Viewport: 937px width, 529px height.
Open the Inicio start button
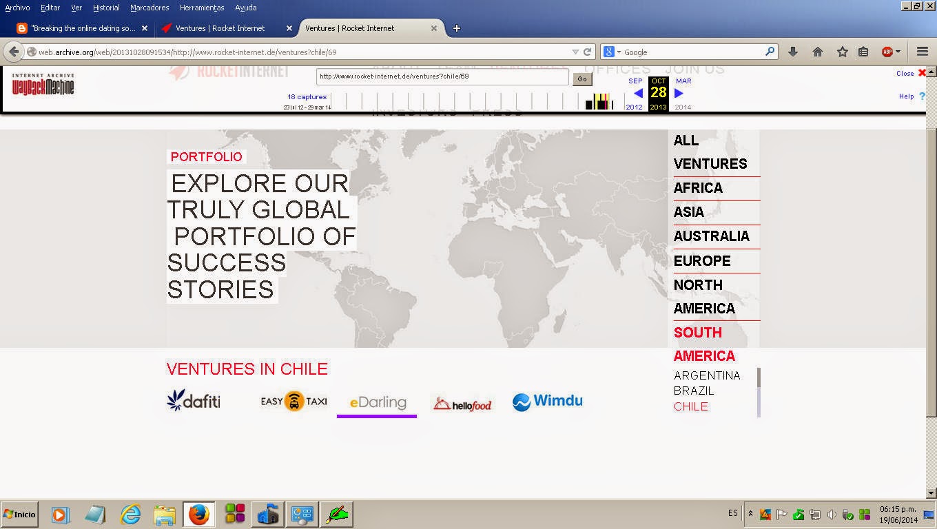coord(19,514)
